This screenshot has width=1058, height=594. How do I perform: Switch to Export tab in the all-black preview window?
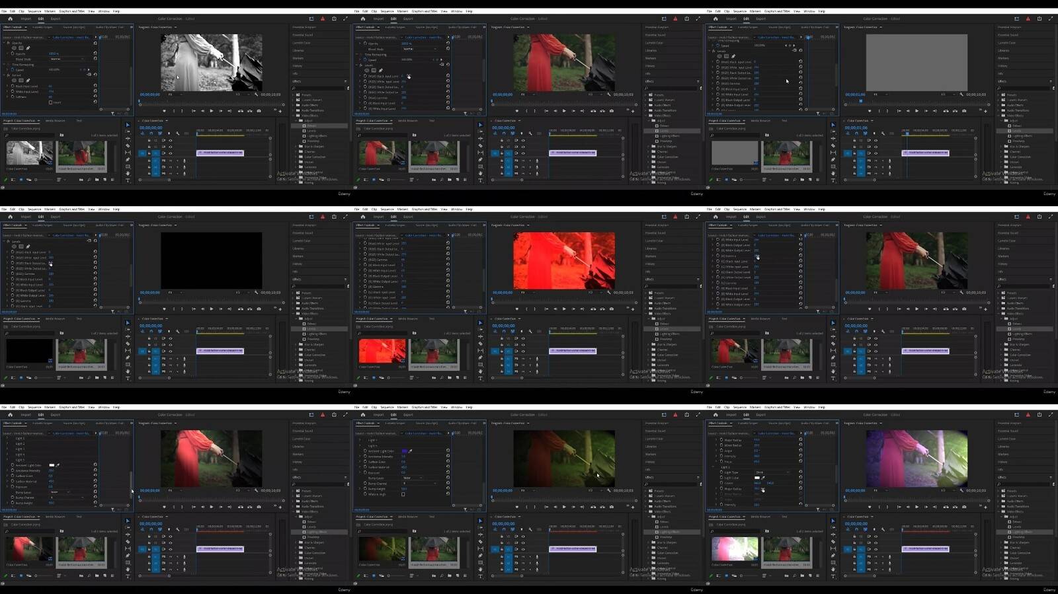(x=56, y=217)
